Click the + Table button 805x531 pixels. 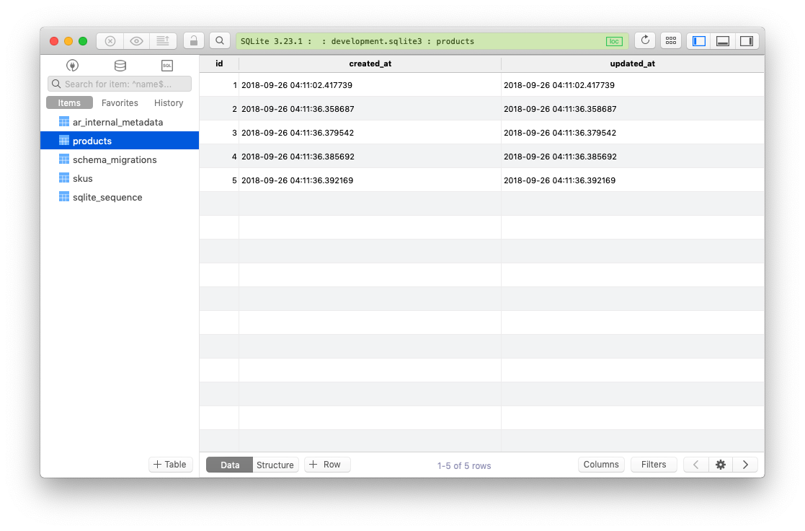pos(171,464)
